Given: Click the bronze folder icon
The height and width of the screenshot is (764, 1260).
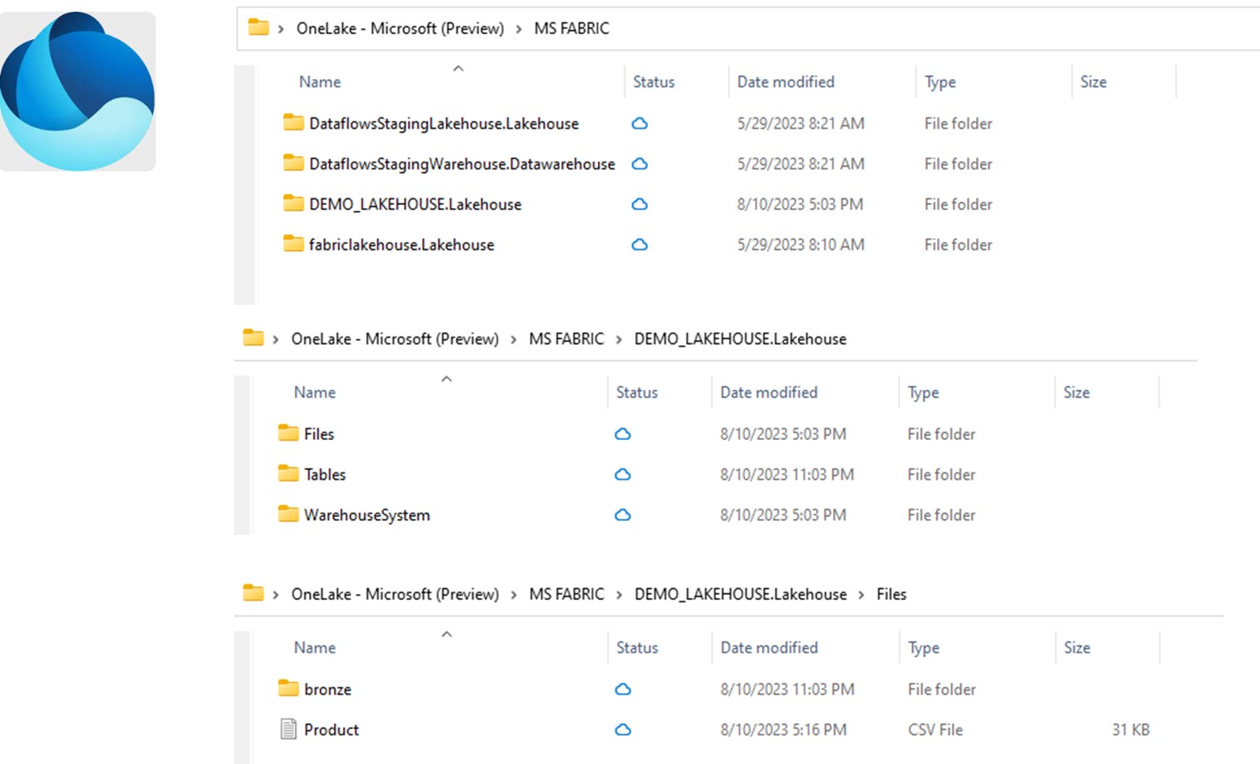Looking at the screenshot, I should click(x=288, y=689).
